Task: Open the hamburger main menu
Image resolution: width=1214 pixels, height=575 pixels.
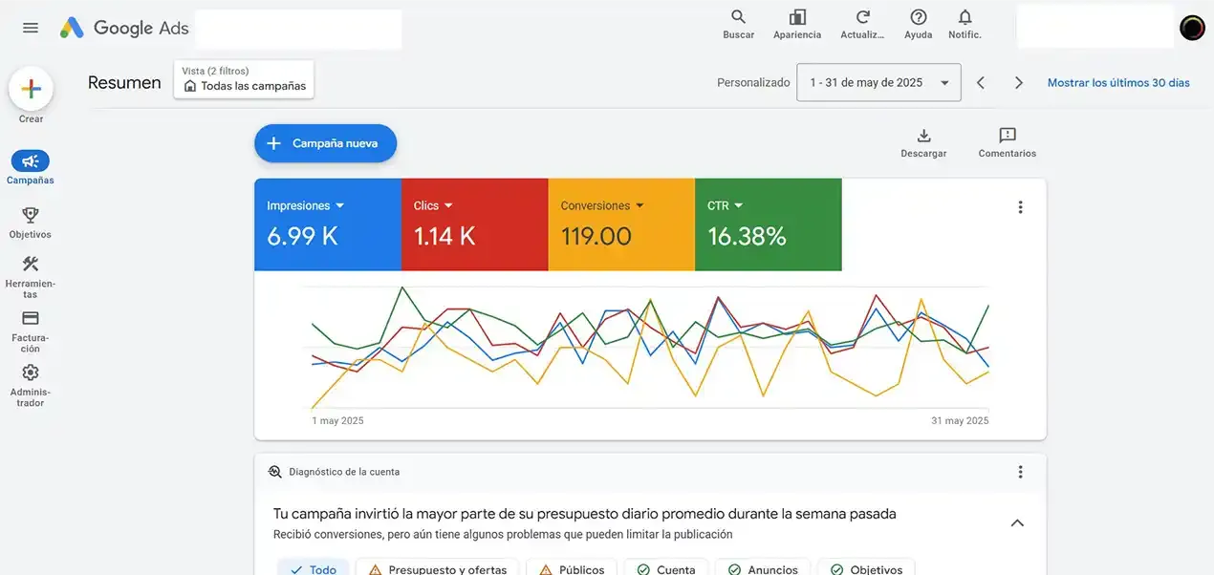Action: click(31, 28)
